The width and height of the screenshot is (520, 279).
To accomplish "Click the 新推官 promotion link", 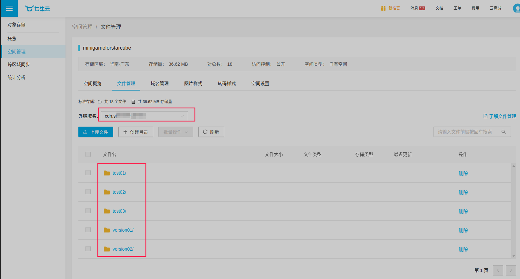I will click(x=394, y=8).
